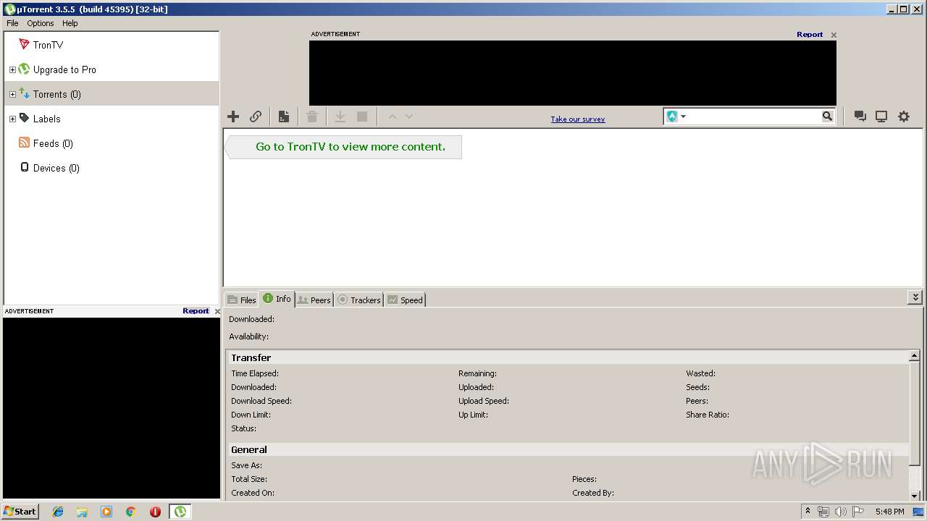Expand the Torrents tree node

(12, 95)
